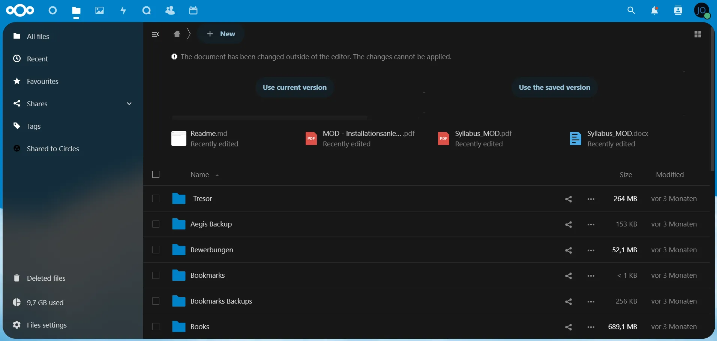Toggle the select all files checkbox
The image size is (717, 341).
tap(156, 174)
